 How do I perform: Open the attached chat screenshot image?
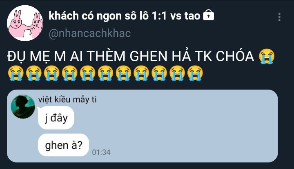point(143,126)
